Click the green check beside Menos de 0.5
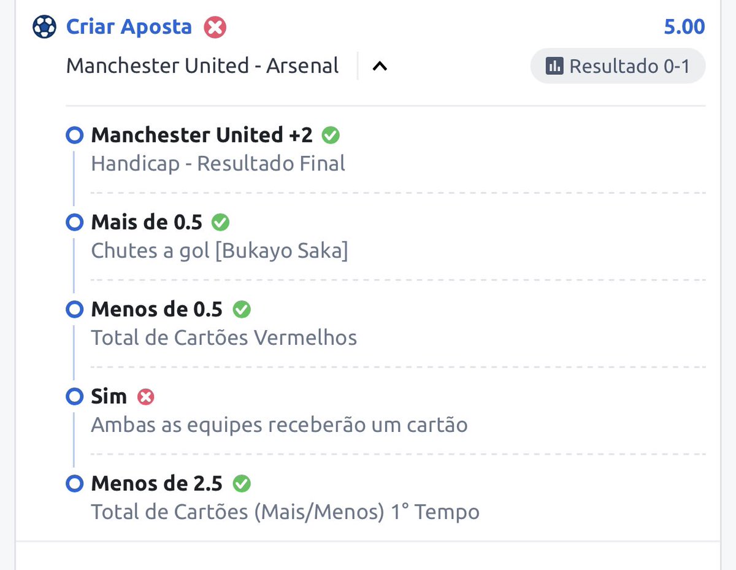 pos(242,309)
